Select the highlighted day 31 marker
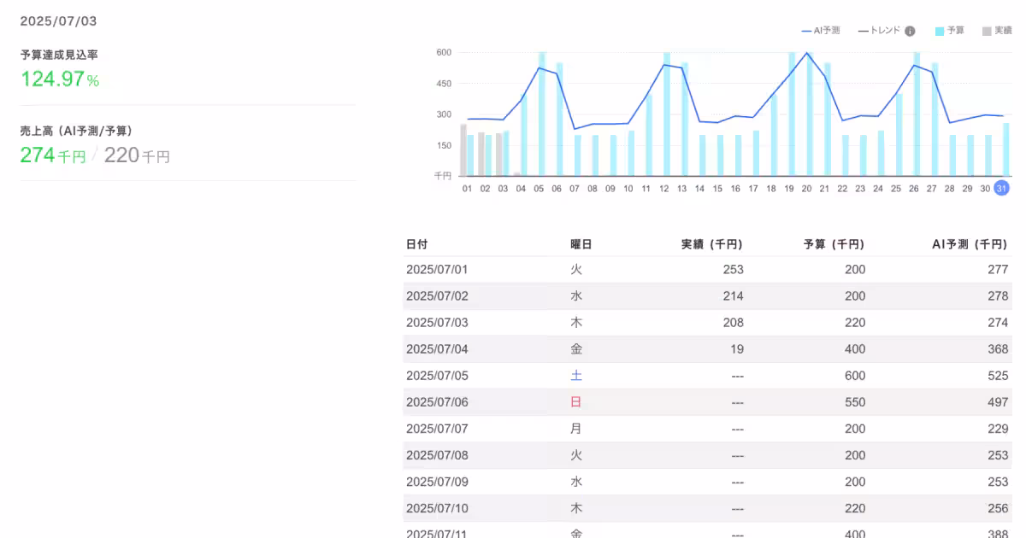 1001,189
